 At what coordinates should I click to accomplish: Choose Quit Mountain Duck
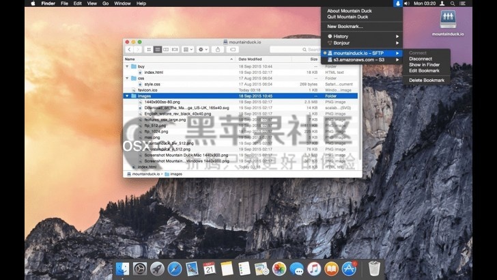pos(347,17)
